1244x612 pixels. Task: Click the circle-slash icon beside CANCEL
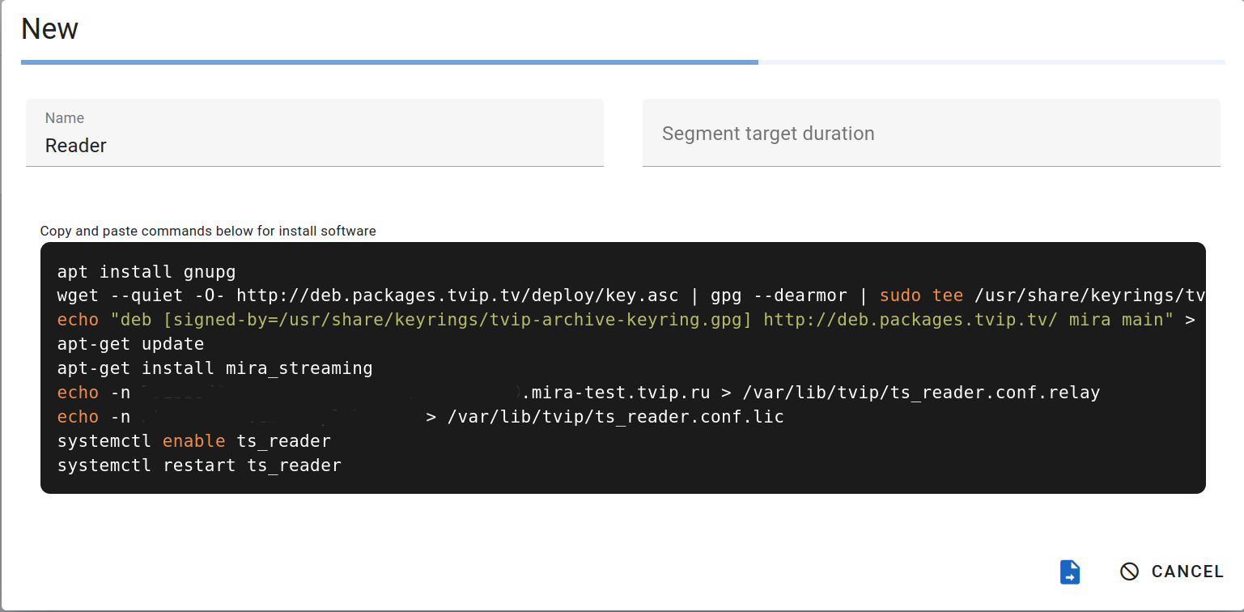1129,572
